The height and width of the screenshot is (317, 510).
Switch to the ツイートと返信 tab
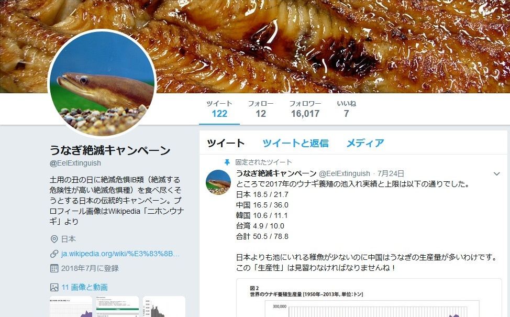[x=295, y=143]
